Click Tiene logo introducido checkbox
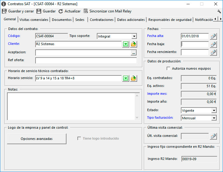Image resolution: width=223 pixels, height=172 pixels. (79, 138)
